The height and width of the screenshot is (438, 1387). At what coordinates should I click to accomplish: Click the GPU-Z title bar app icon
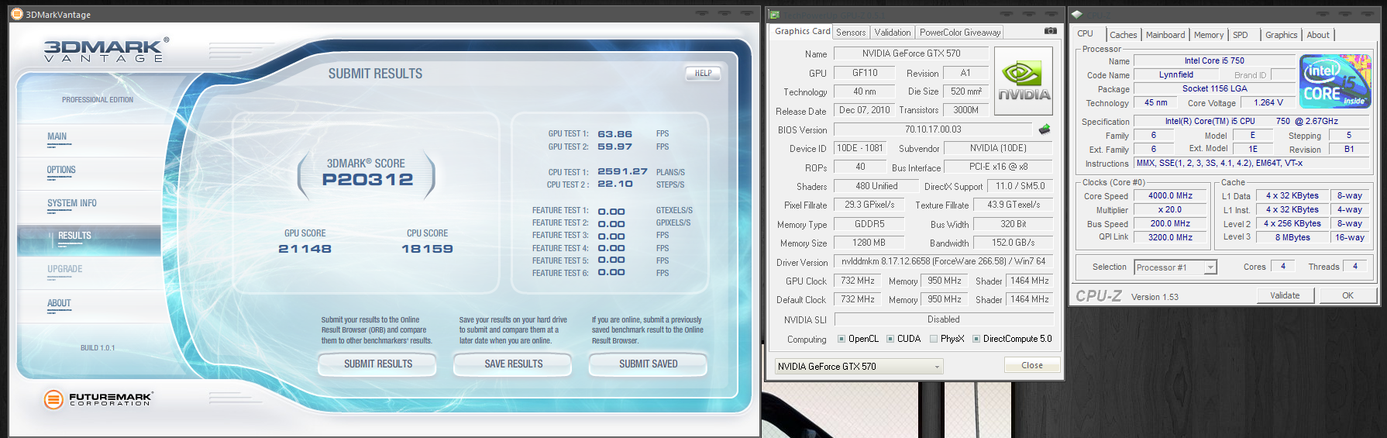tap(774, 14)
